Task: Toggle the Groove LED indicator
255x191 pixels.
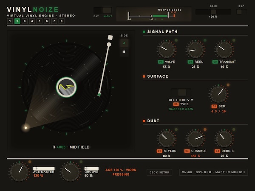Action: (x=81, y=162)
